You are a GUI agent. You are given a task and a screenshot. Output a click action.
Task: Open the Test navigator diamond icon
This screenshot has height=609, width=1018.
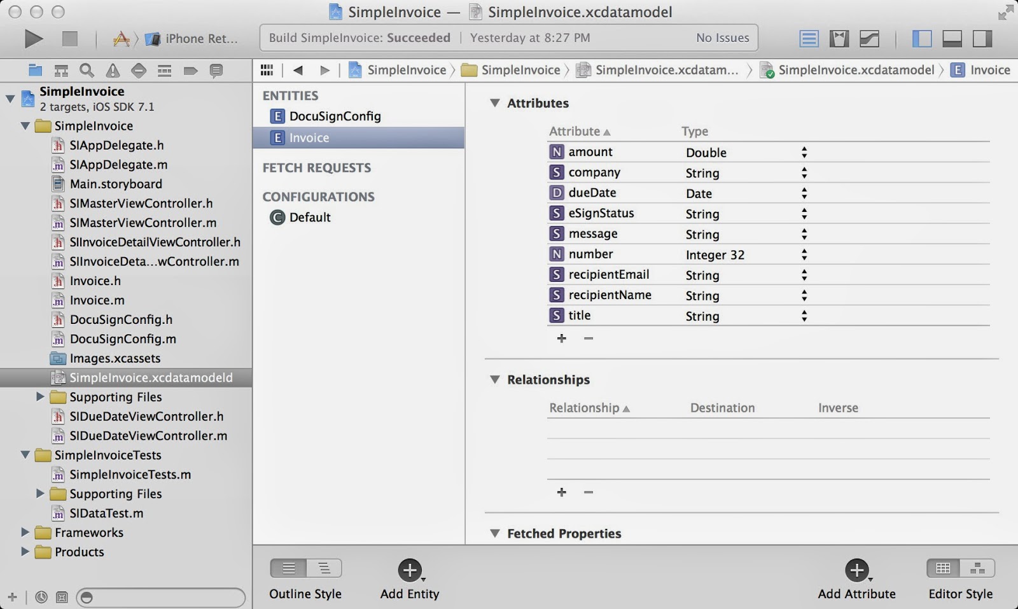139,70
